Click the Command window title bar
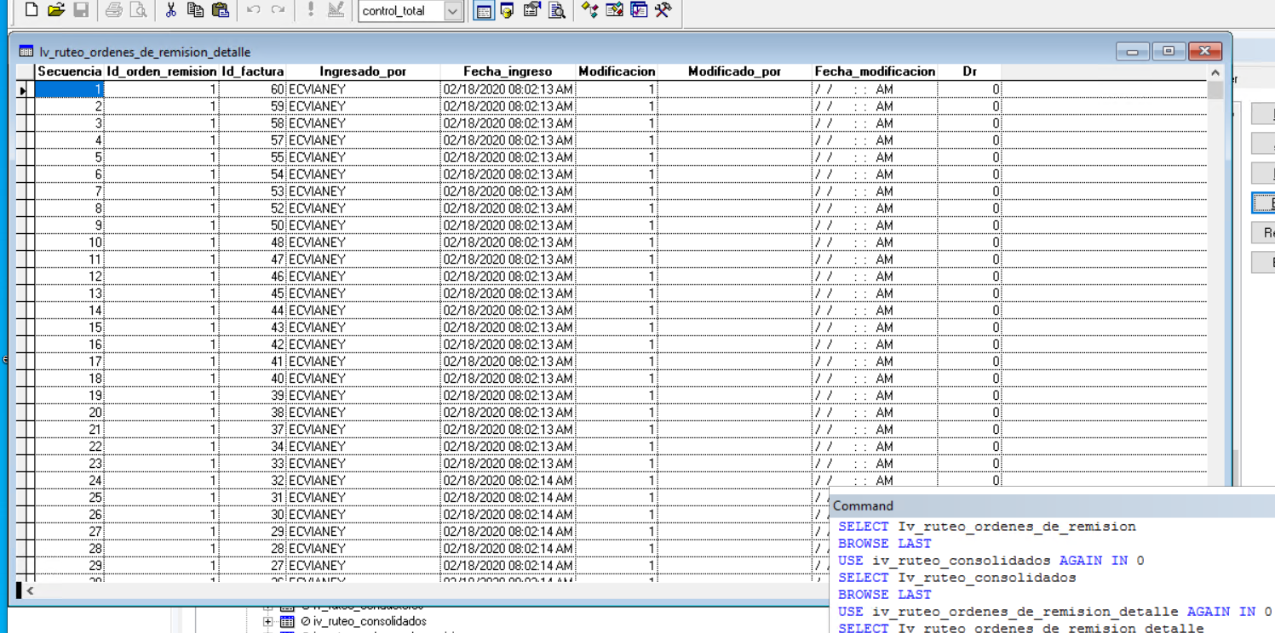Screen dimensions: 1275x633 click(x=1052, y=505)
